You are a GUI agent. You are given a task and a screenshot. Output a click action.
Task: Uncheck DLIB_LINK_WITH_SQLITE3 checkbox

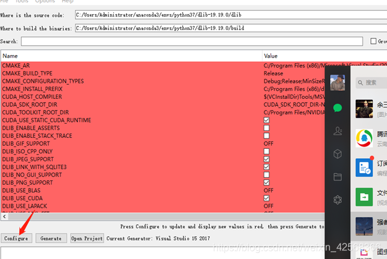coord(266,167)
